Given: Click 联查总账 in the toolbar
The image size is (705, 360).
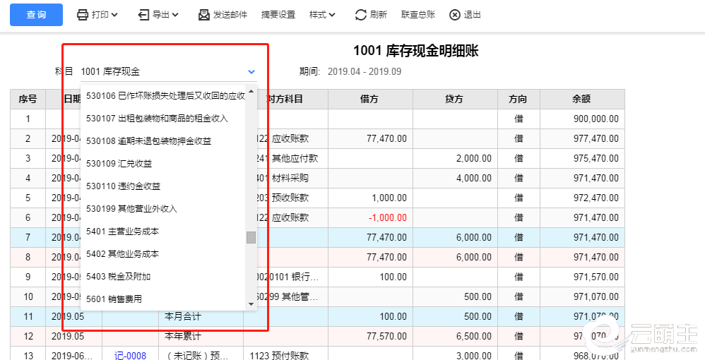Looking at the screenshot, I should [x=418, y=15].
